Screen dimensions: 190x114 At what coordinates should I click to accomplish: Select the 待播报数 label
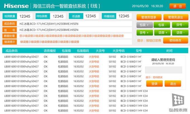[x=109, y=16]
